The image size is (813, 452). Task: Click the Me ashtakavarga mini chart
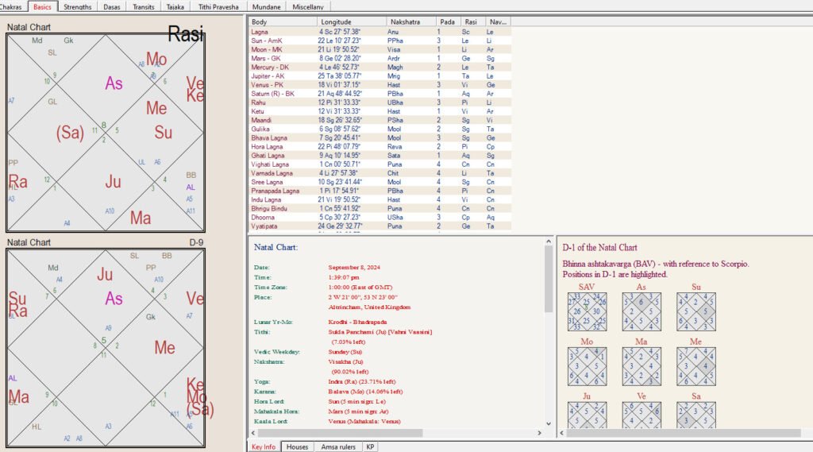pyautogui.click(x=696, y=366)
